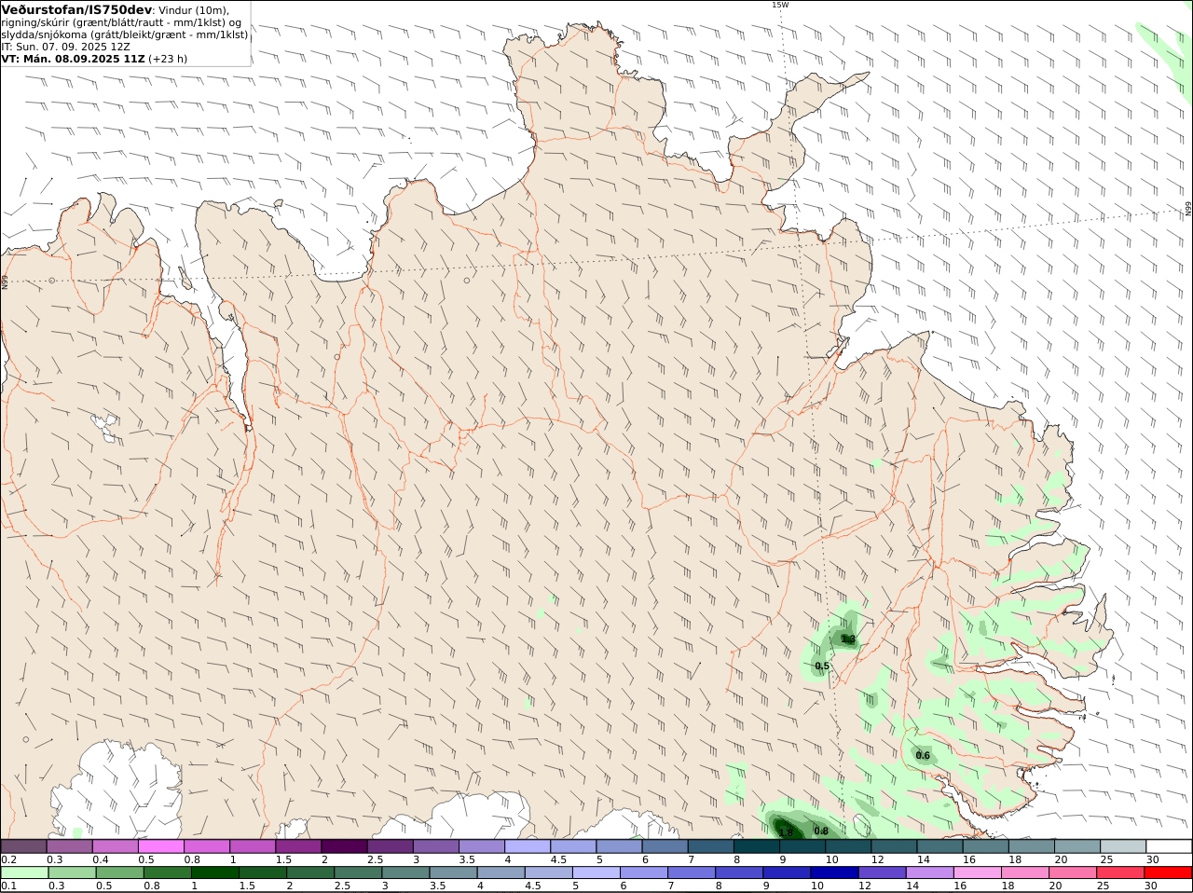
Task: Pick the deep blue rain swatch above label 10
Action: coord(834,872)
